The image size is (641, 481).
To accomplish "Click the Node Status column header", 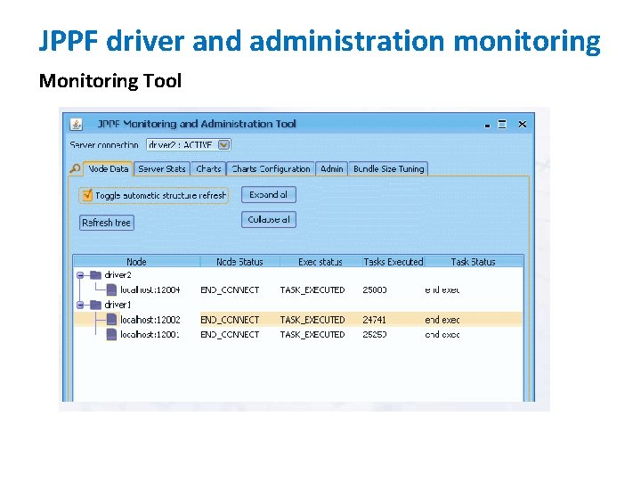I will coord(239,262).
